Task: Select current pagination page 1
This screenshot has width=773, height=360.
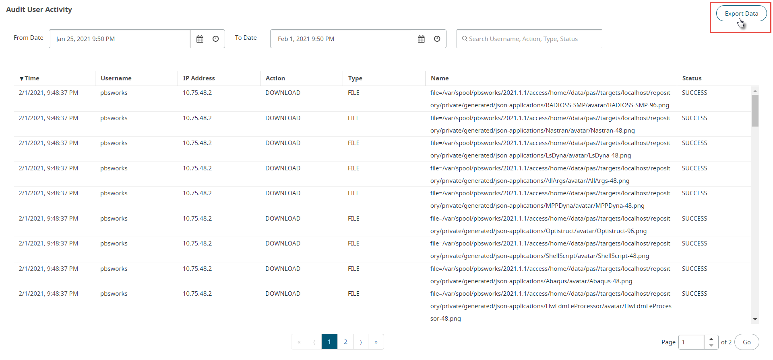Action: click(329, 342)
